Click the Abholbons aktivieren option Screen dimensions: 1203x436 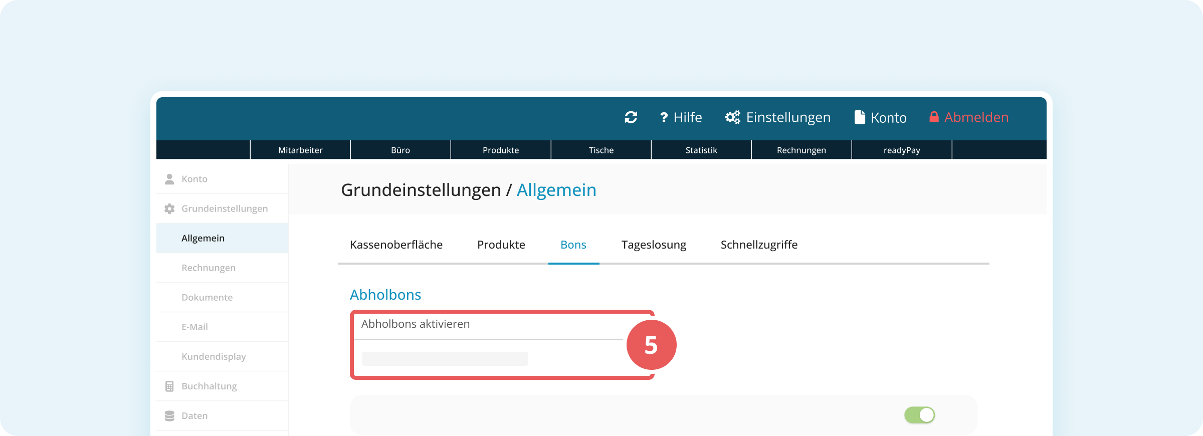(416, 324)
